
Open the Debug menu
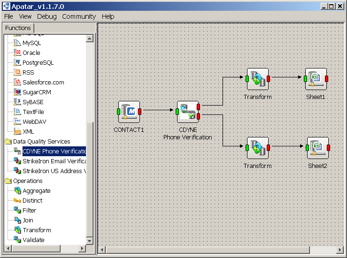[46, 16]
